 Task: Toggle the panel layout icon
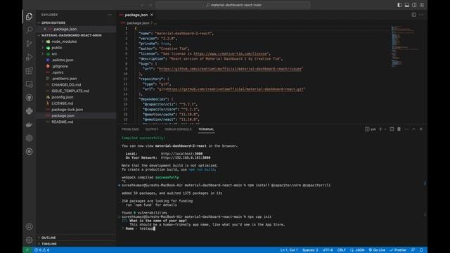click(x=407, y=5)
